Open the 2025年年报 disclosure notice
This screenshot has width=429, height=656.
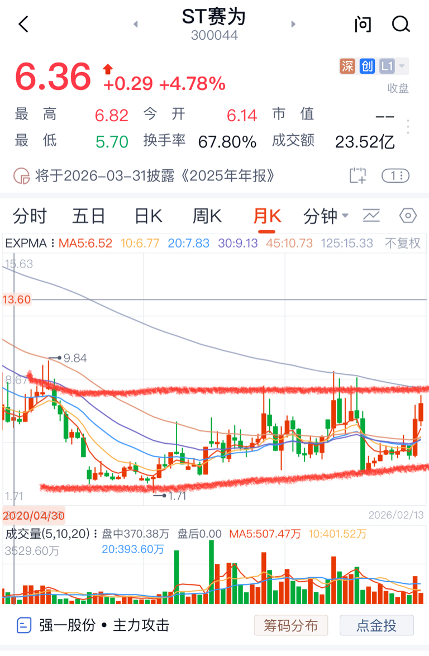155,176
